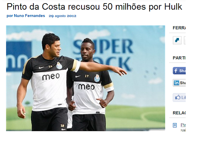Share the article via the LinkedIn button
The height and width of the screenshot is (144, 207).
point(179,83)
